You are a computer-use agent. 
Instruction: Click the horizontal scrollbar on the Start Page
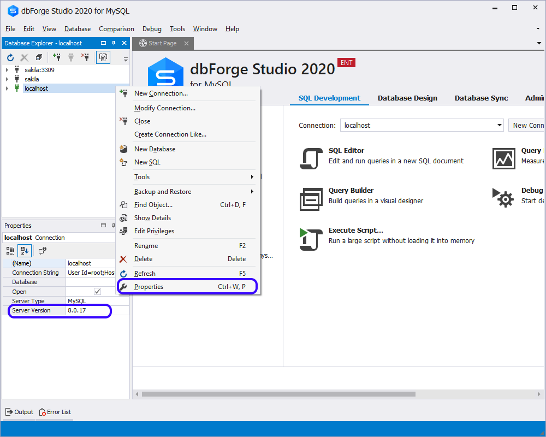tap(328, 393)
